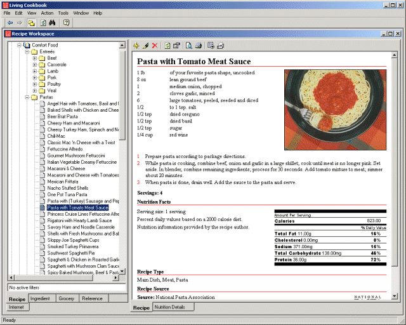Select Rigatoni with Hearty Lamb Sauce

[79, 220]
